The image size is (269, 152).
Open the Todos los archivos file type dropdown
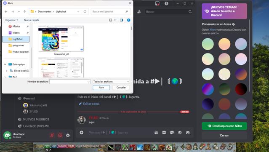[111, 82]
